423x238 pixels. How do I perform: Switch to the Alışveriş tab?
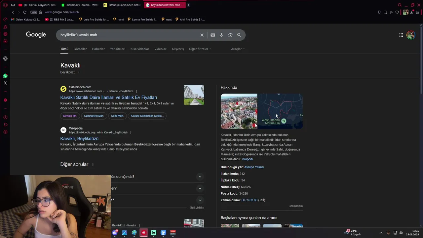point(177,49)
